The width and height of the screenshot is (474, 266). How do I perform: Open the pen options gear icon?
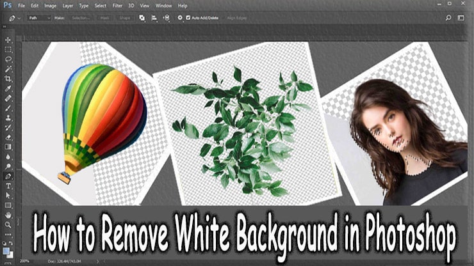(180, 18)
